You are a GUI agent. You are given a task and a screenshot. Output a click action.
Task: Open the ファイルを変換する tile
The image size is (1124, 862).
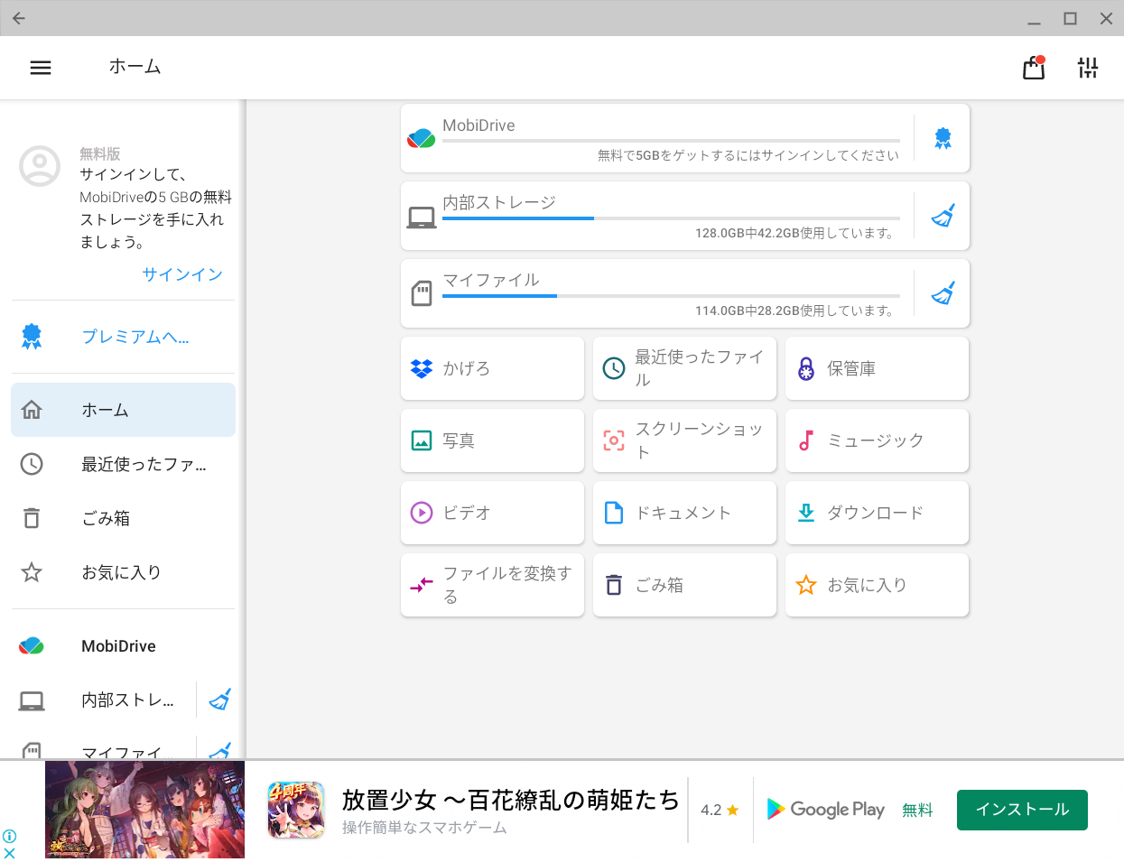492,585
